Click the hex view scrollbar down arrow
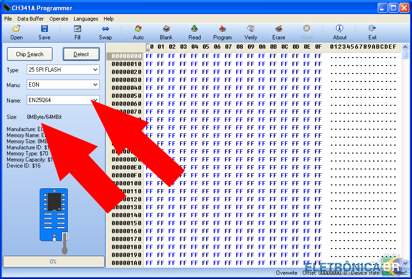 405,264
